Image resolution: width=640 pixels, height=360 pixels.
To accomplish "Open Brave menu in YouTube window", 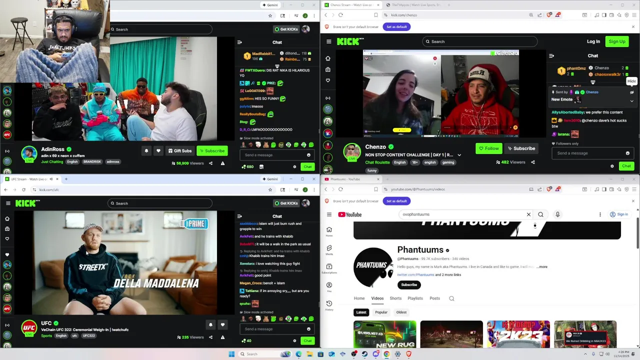I will tap(633, 189).
